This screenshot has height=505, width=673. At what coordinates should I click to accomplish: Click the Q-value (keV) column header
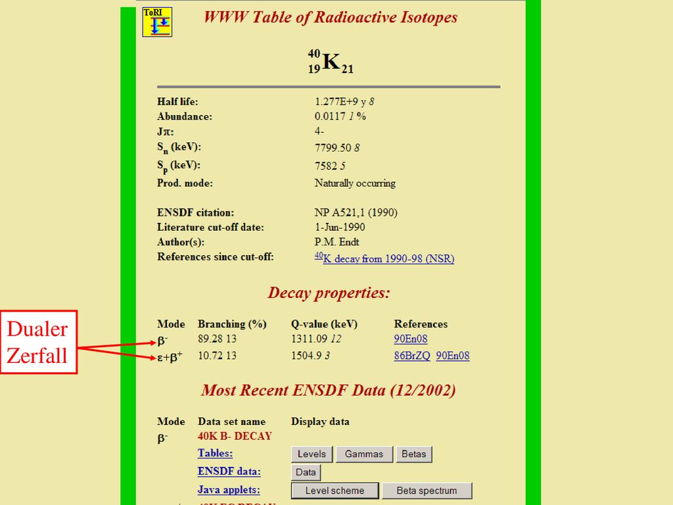324,324
